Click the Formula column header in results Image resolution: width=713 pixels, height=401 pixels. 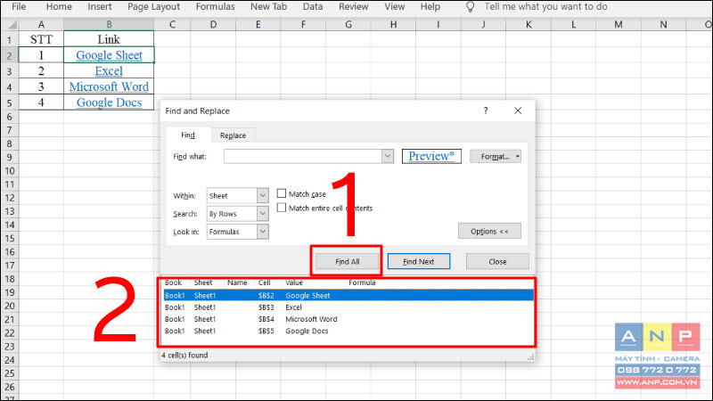pyautogui.click(x=362, y=282)
